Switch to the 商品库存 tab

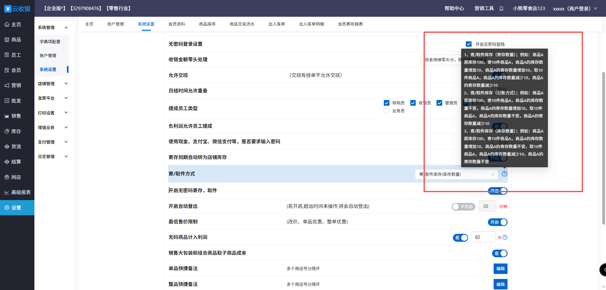207,24
